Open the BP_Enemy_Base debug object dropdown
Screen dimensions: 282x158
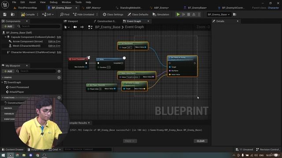[x=219, y=14]
